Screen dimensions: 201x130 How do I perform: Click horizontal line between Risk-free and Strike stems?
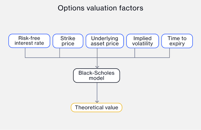coord(42,58)
